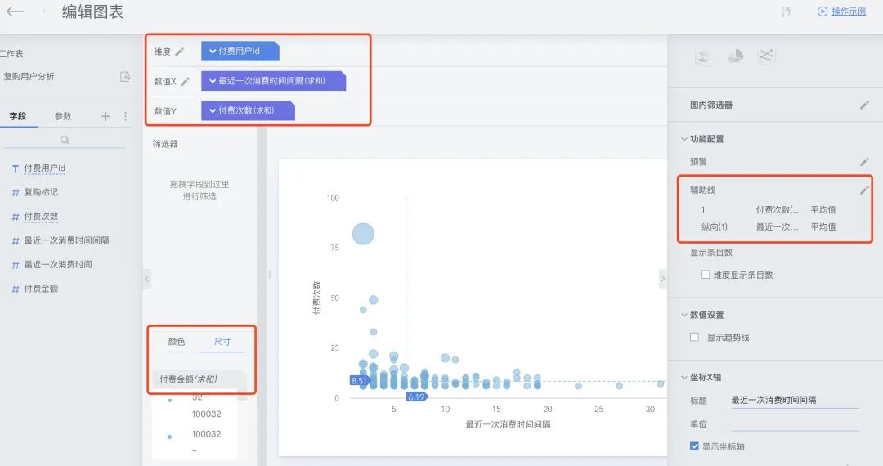Viewport: 883px width, 466px height.
Task: Edit the 维度 label with pencil icon
Action: click(180, 52)
